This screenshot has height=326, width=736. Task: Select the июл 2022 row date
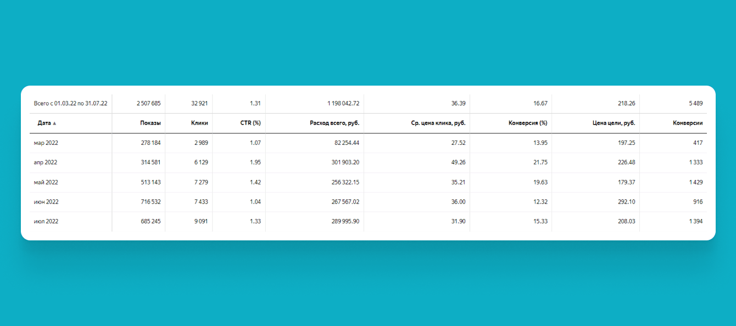click(46, 222)
